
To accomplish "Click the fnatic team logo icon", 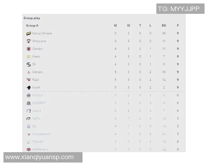I will point(29,57).
